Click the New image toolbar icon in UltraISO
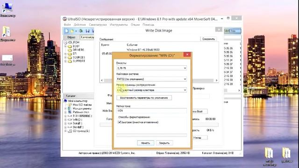Screen dimensions: 299x168 (66, 31)
